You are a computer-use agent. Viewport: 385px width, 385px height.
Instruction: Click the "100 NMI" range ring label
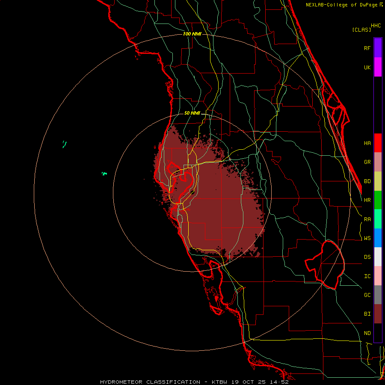[x=192, y=34]
